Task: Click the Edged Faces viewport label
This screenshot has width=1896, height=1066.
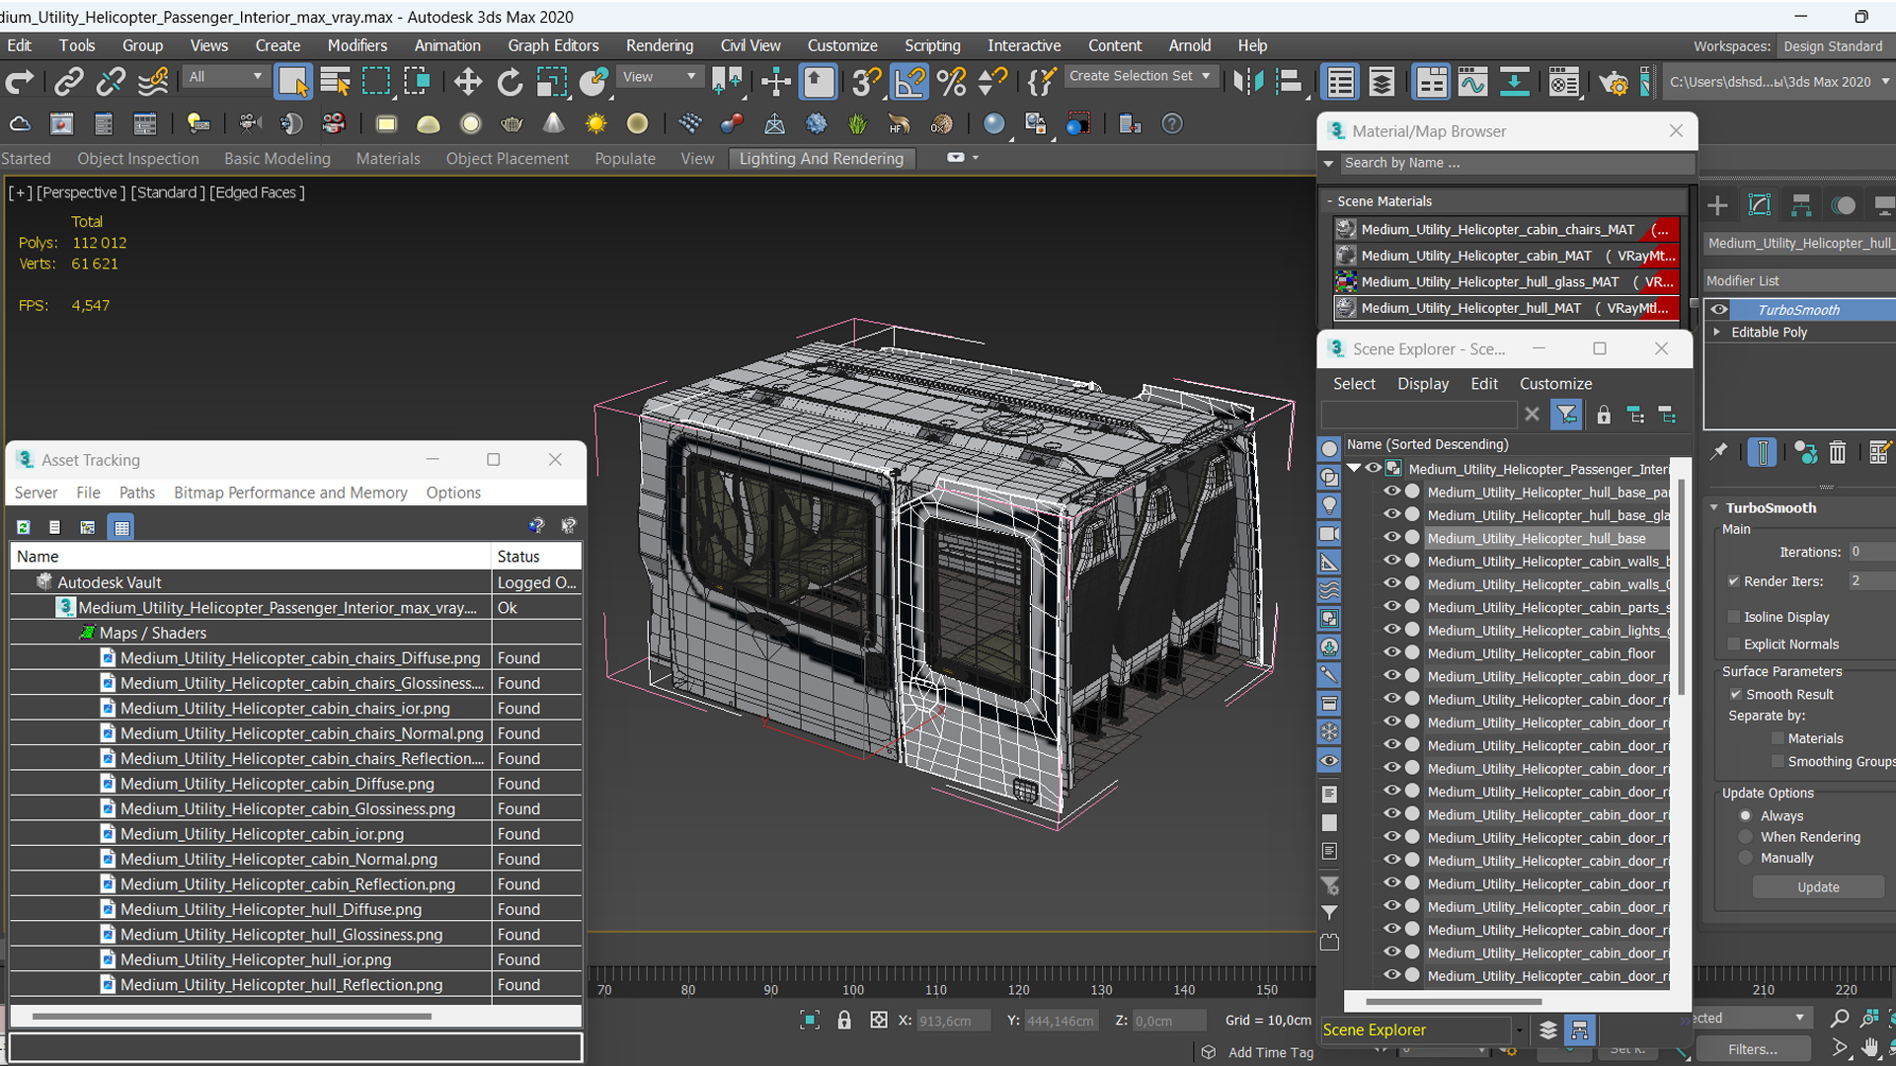Action: point(257,192)
